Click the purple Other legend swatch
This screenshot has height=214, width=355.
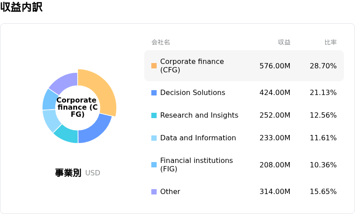154,192
